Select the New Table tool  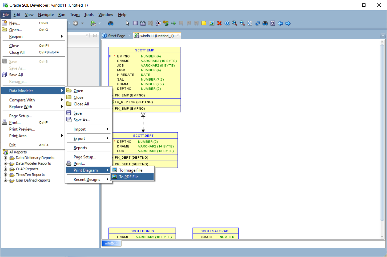point(135,23)
